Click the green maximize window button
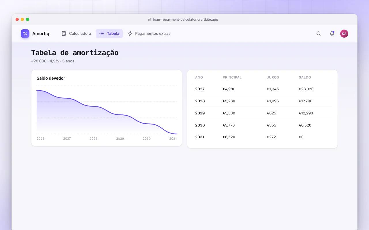This screenshot has width=369, height=230. click(x=28, y=20)
